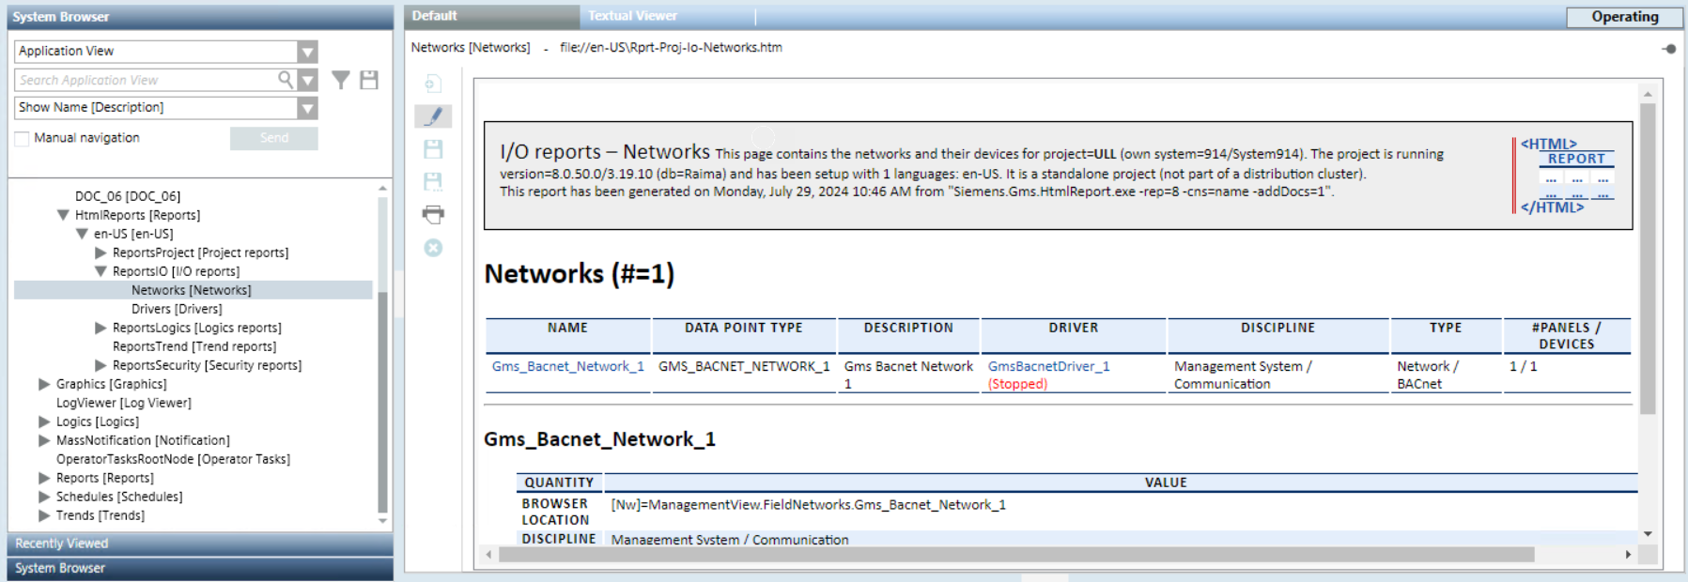Expand the ReportsLogics tree node
This screenshot has width=1688, height=582.
click(x=101, y=328)
